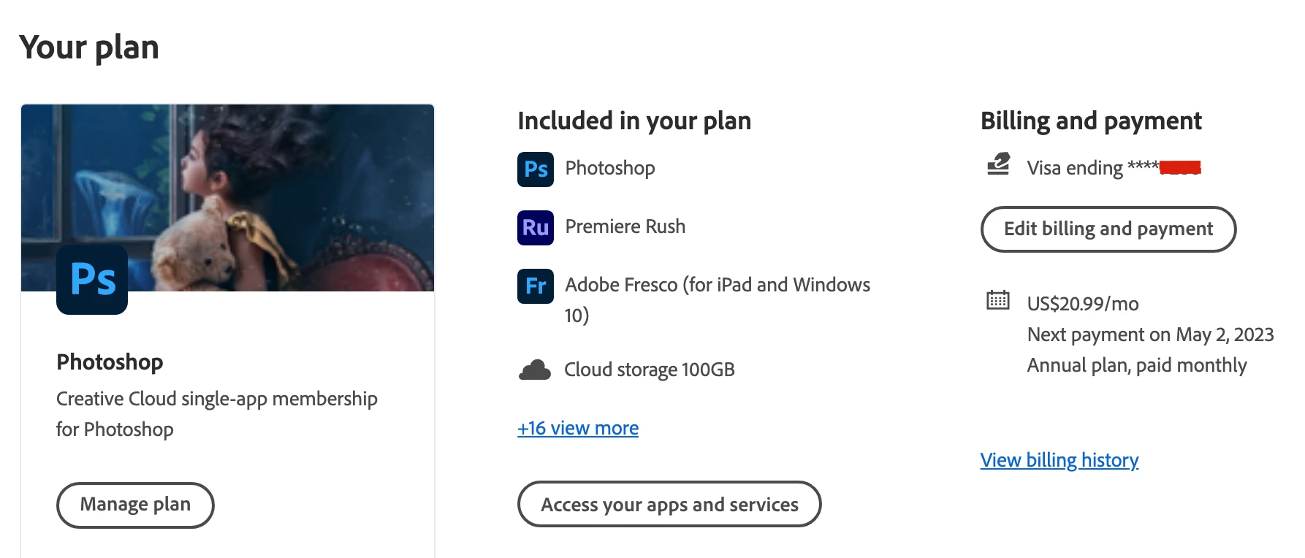
Task: Click the large Photoshop Ps logo badge
Action: (x=92, y=279)
